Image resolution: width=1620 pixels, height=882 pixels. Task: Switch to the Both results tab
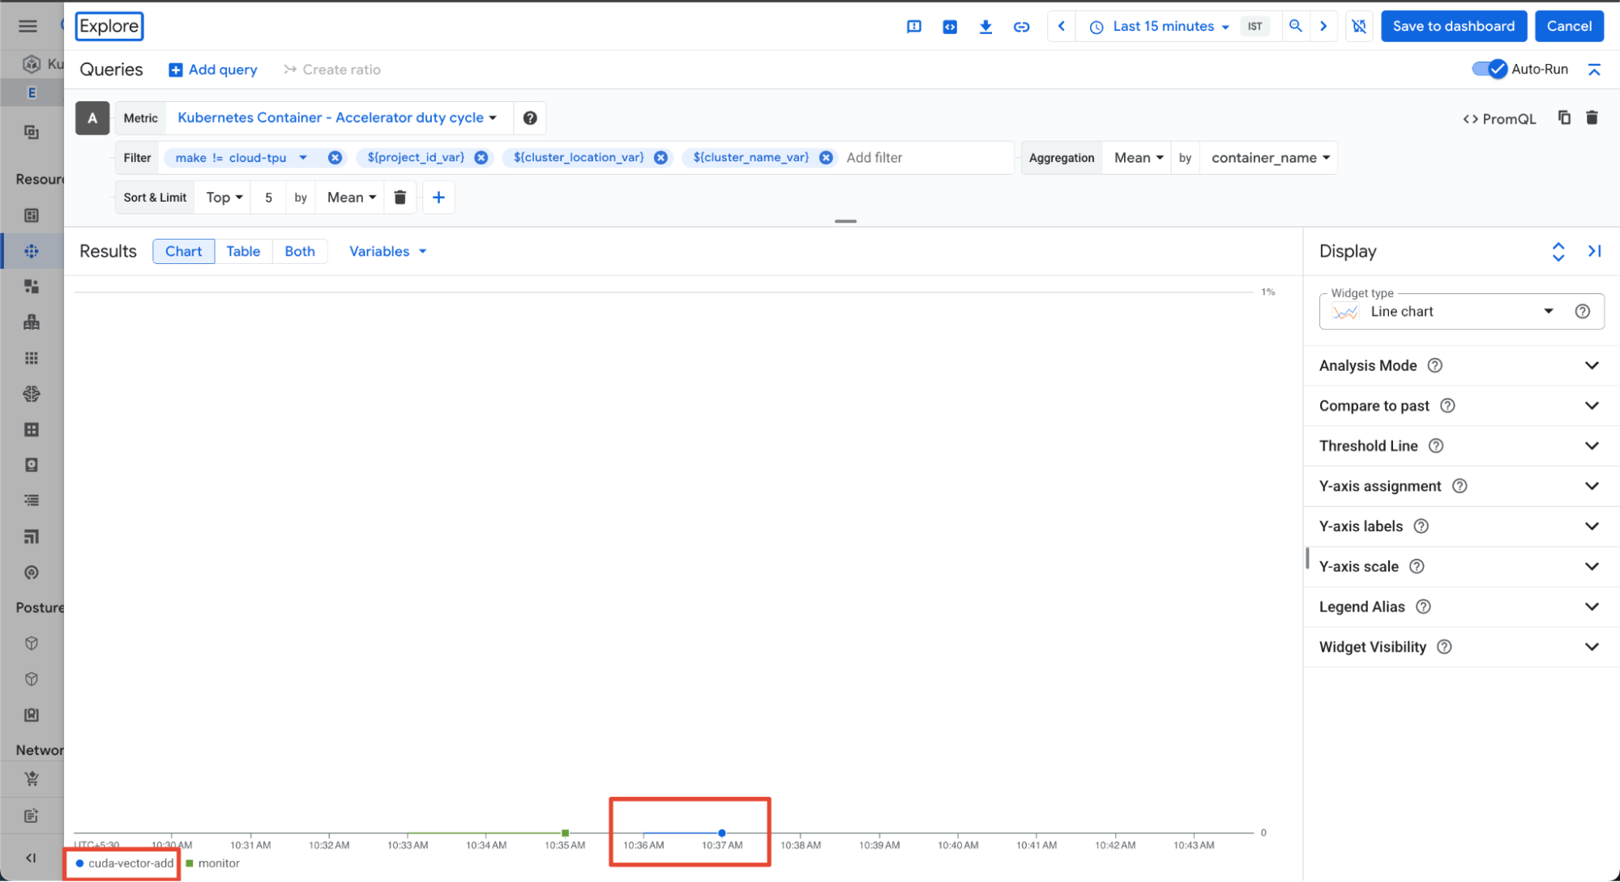[299, 251]
